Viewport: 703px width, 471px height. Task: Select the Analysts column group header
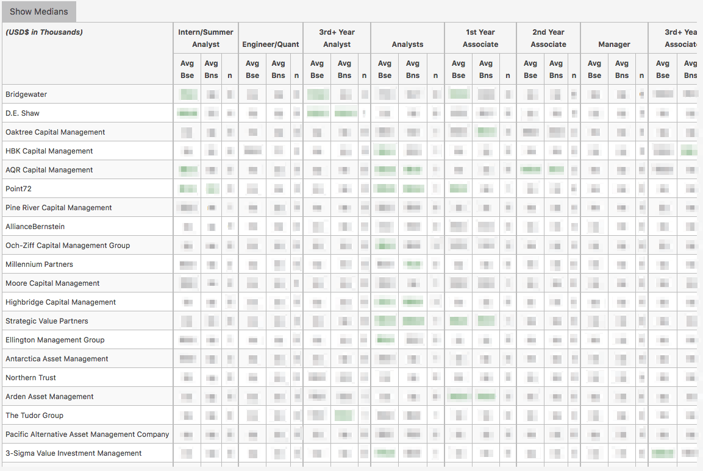point(407,44)
